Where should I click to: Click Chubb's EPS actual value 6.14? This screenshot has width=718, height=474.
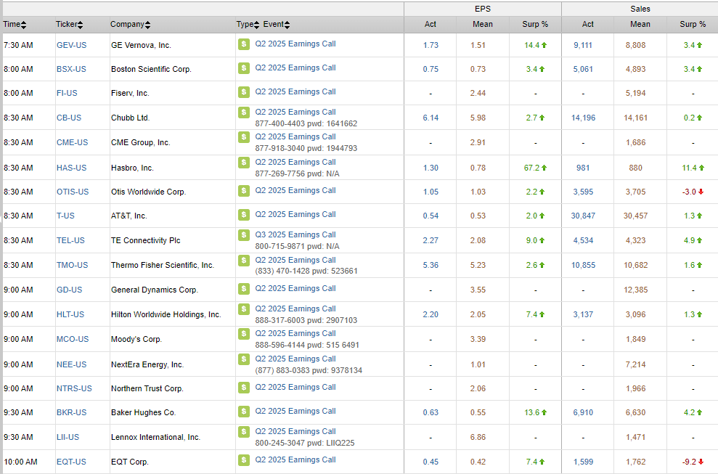click(x=431, y=118)
